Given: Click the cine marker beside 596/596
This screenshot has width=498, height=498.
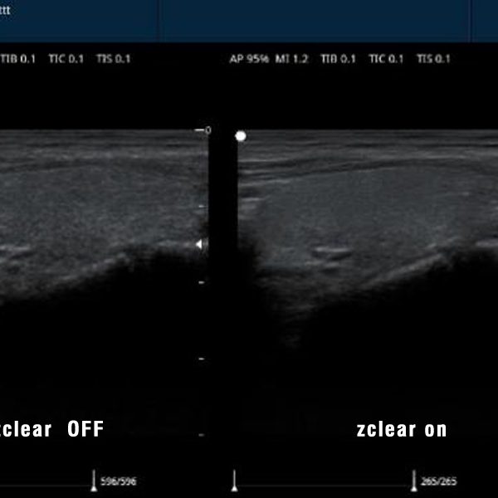Looking at the screenshot, I should [93, 481].
